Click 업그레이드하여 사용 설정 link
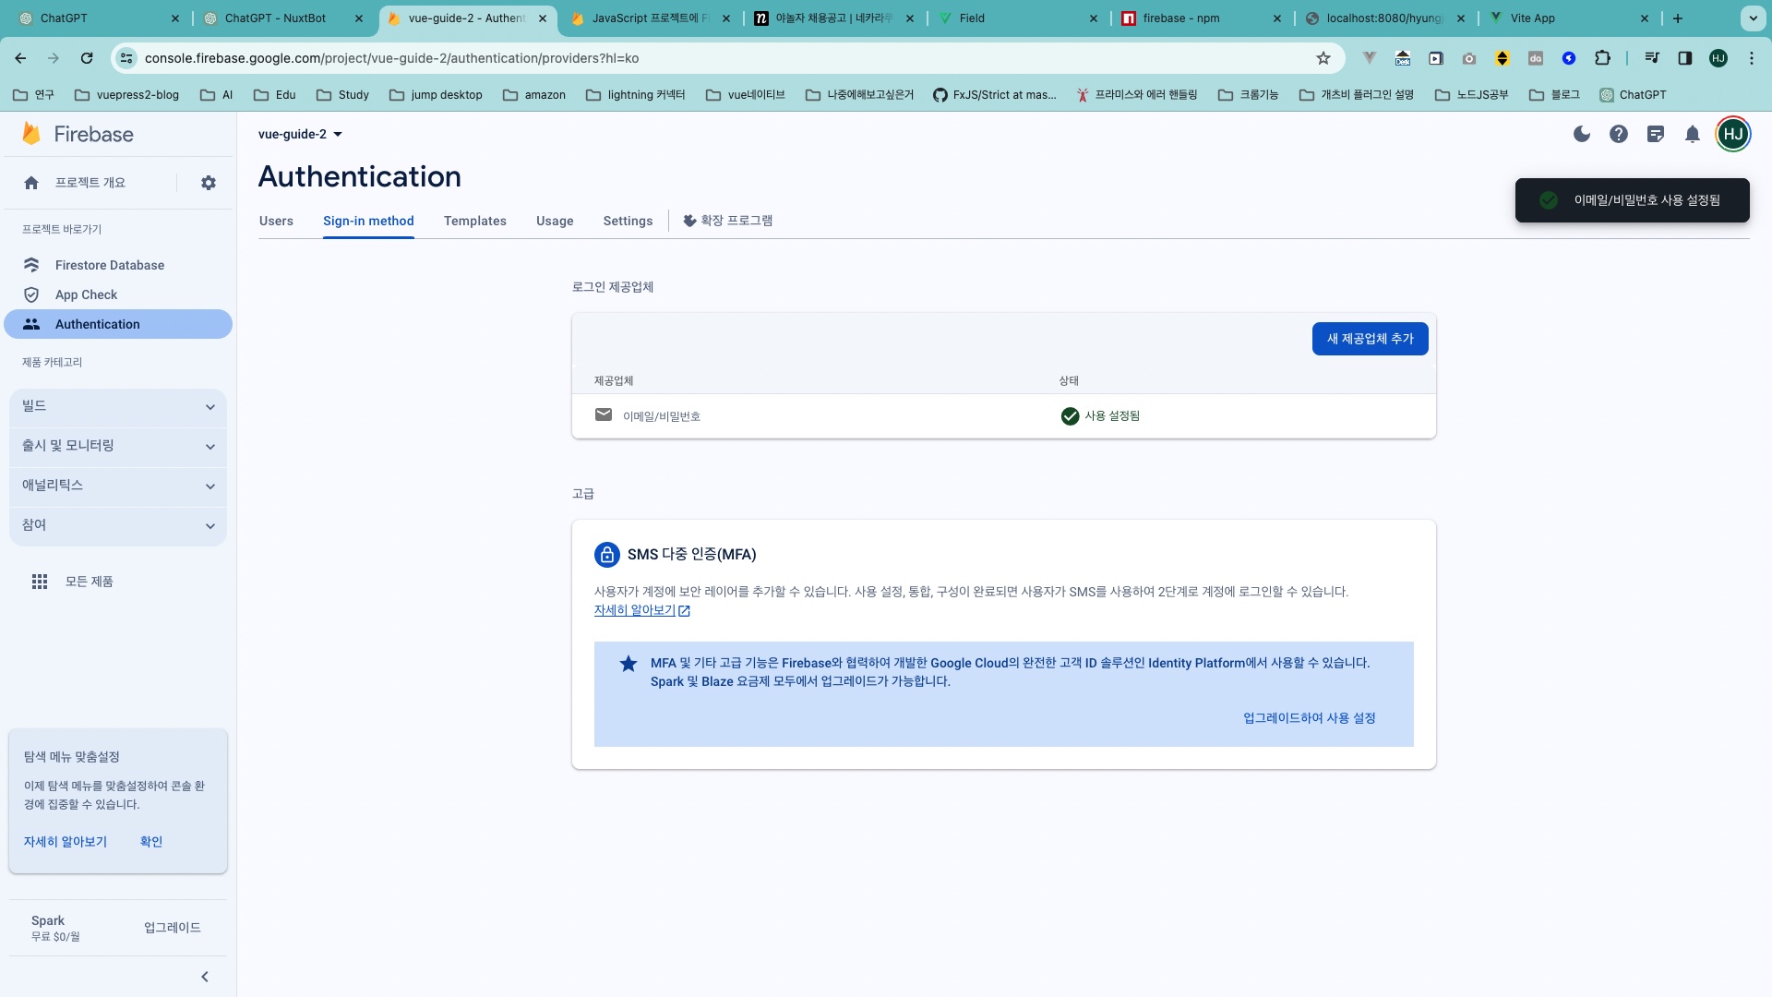Screen dimensions: 1772x997 tap(1309, 718)
